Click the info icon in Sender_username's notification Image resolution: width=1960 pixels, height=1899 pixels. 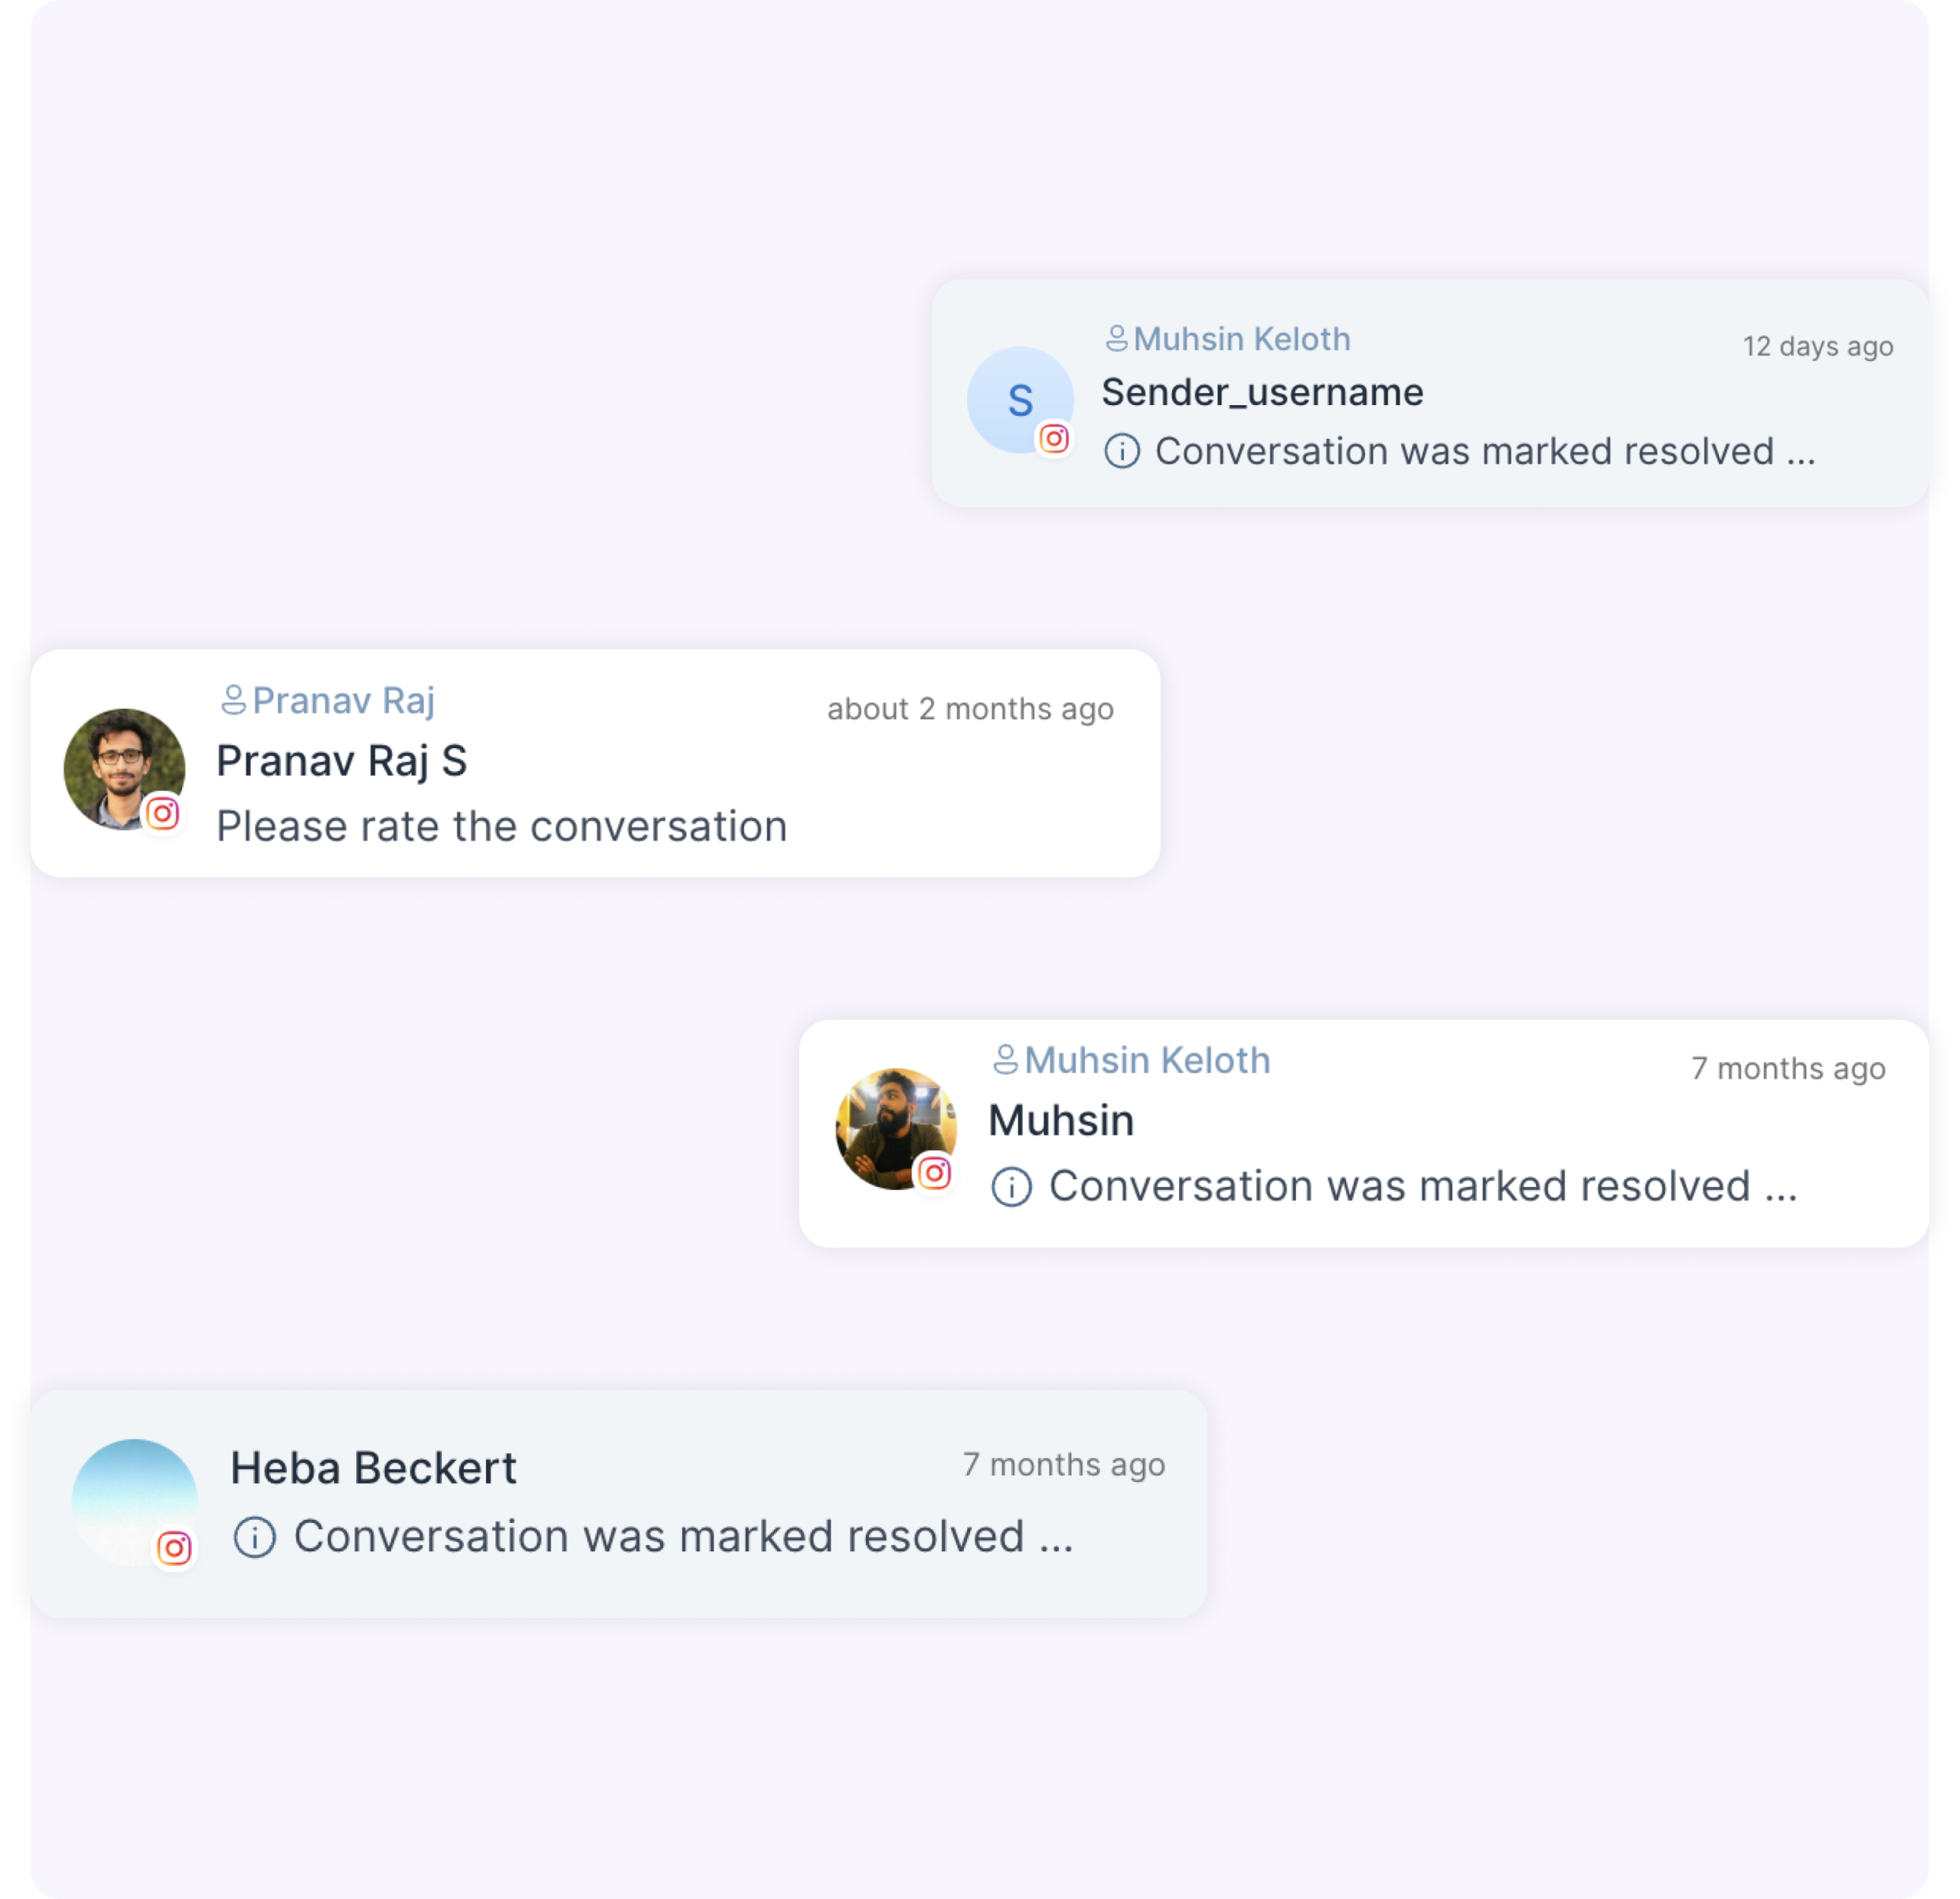(x=1121, y=451)
